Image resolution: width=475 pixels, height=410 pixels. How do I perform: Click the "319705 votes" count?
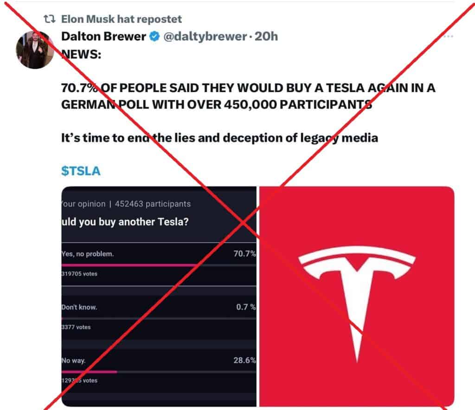point(79,274)
